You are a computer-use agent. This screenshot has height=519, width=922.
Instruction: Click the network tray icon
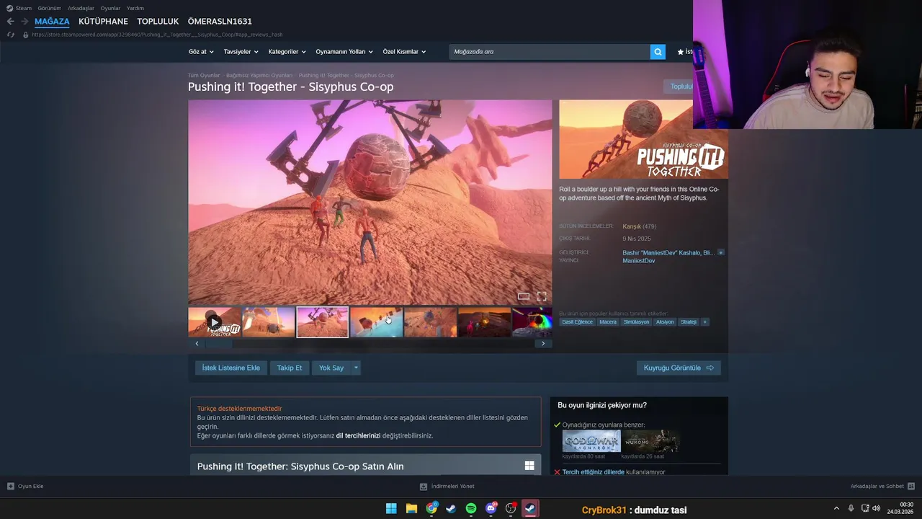[x=865, y=508]
